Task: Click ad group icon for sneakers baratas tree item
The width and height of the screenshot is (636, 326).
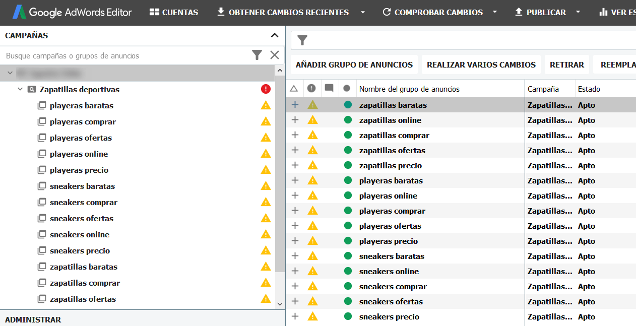Action: tap(42, 186)
